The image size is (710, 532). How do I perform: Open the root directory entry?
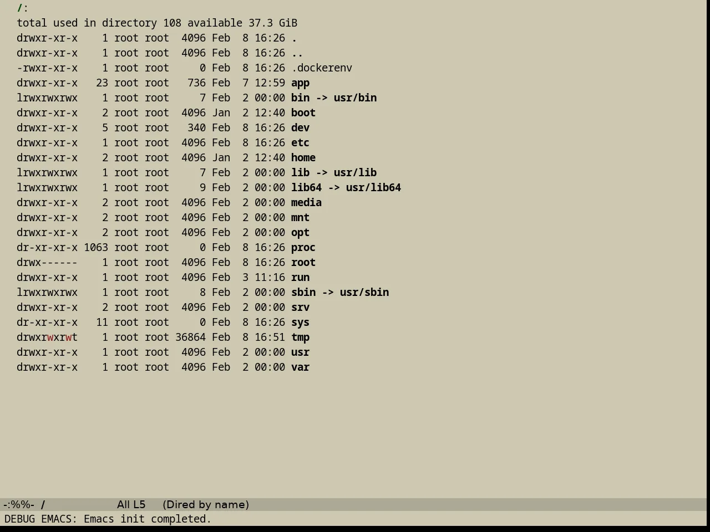303,263
